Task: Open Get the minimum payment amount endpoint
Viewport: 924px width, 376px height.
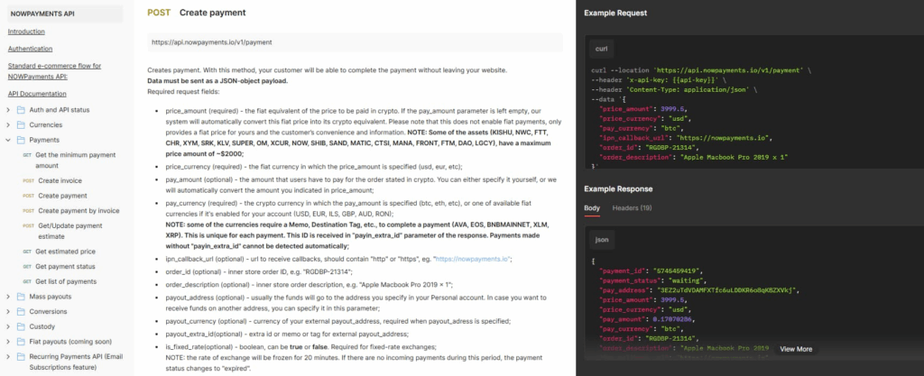Action: pos(75,160)
